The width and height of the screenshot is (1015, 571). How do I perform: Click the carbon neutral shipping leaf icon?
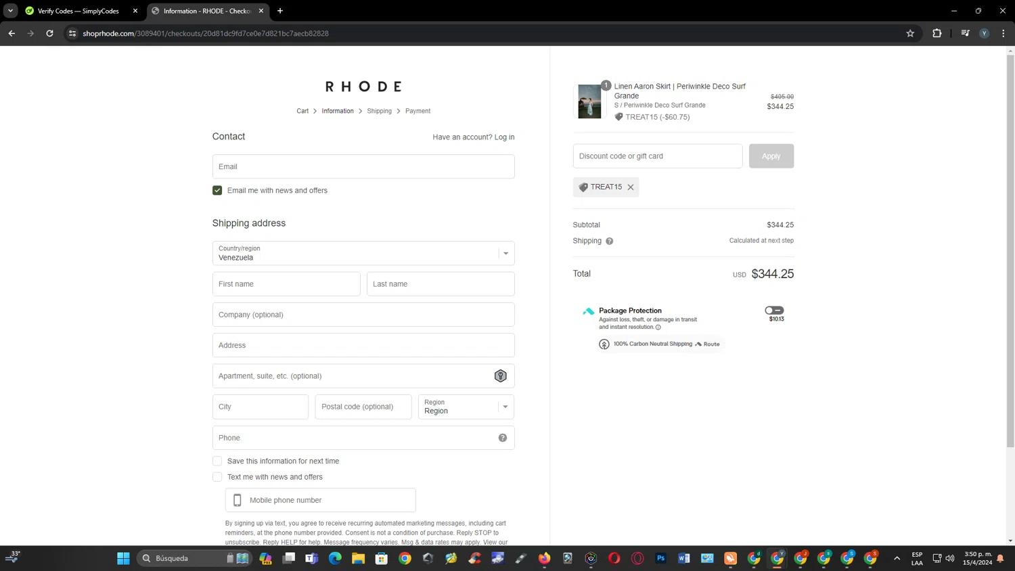[x=604, y=344]
